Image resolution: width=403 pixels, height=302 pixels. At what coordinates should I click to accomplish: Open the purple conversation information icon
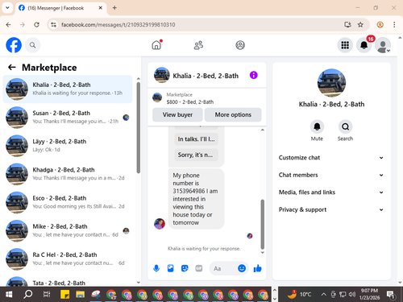(x=254, y=75)
